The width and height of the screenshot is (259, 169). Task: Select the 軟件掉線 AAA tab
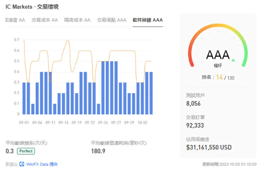pyautogui.click(x=148, y=20)
